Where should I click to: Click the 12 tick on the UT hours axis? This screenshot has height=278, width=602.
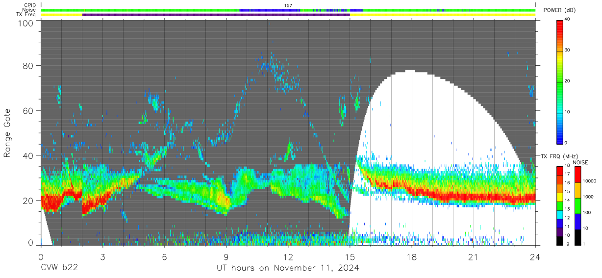coord(288,257)
